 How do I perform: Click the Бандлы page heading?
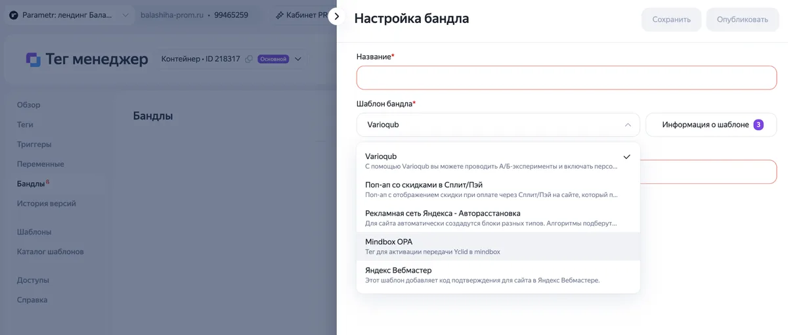[153, 116]
